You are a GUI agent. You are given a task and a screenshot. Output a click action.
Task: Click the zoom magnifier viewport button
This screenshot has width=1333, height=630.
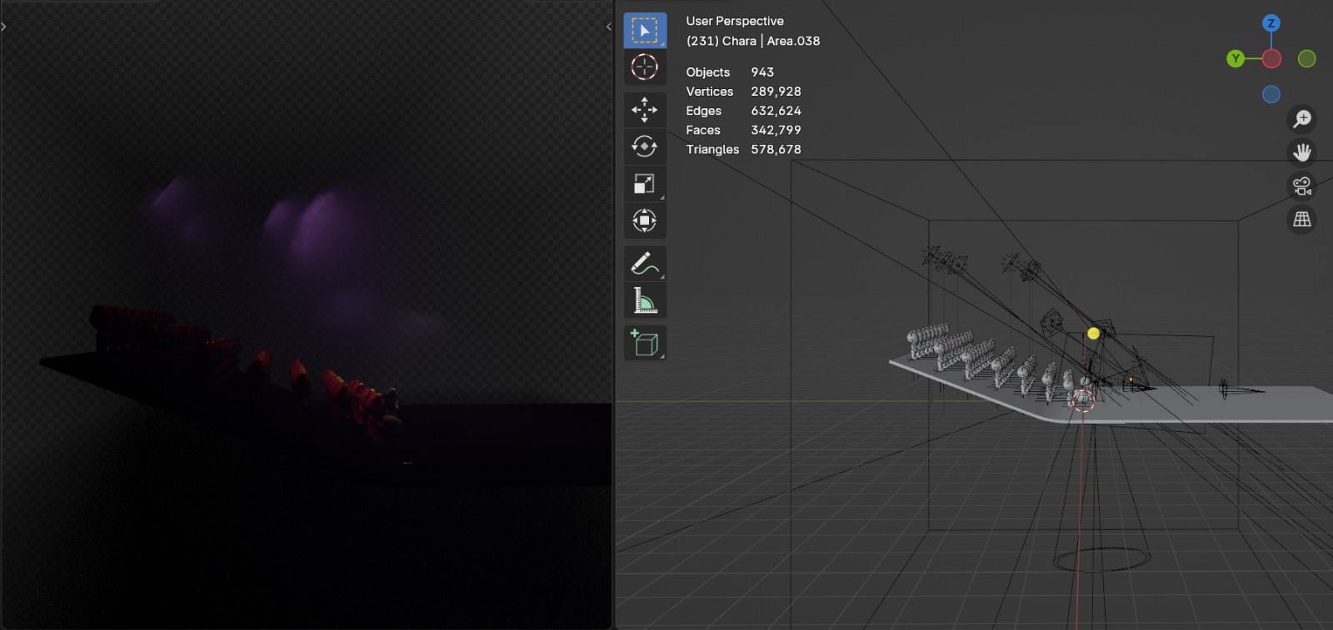[x=1302, y=119]
